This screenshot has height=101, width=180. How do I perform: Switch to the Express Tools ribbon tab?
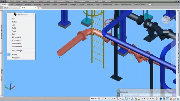point(126,4)
